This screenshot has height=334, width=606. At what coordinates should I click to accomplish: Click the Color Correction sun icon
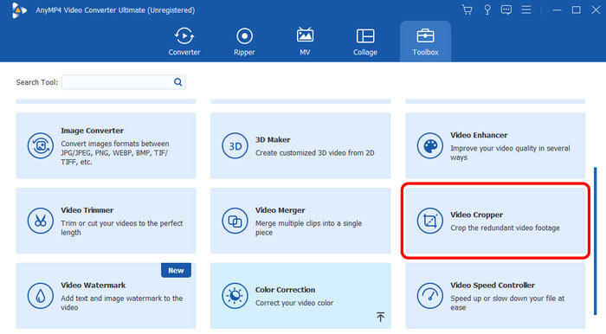235,296
